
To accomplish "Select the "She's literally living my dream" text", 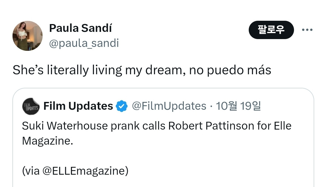I will [x=66, y=70].
